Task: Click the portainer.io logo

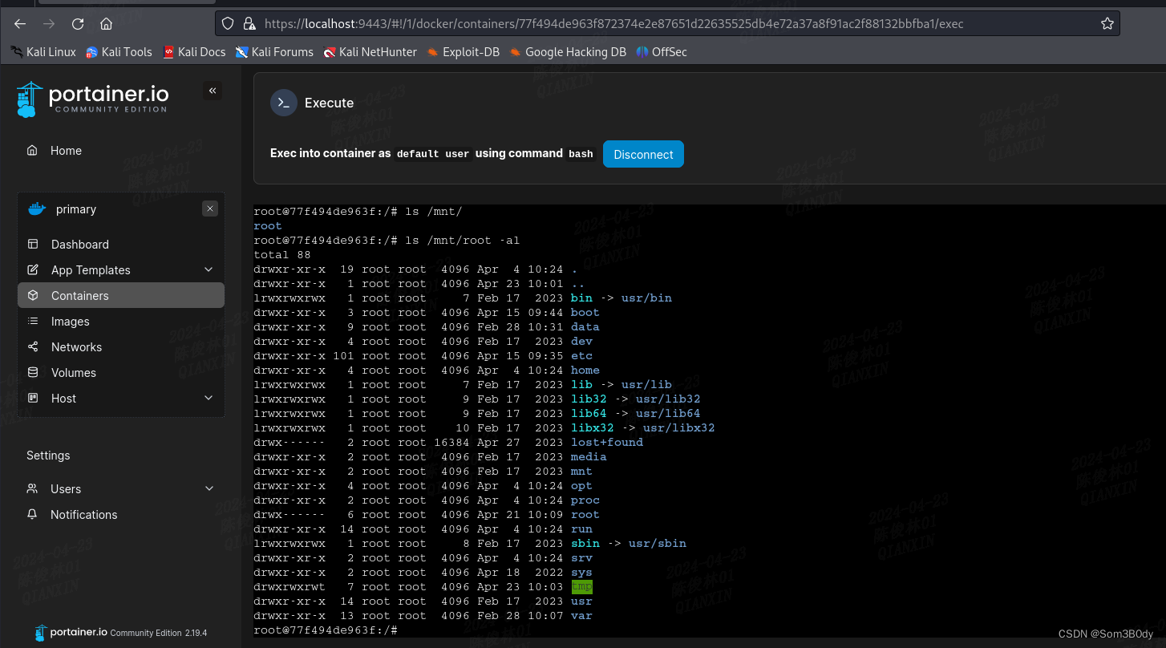Action: tap(92, 99)
